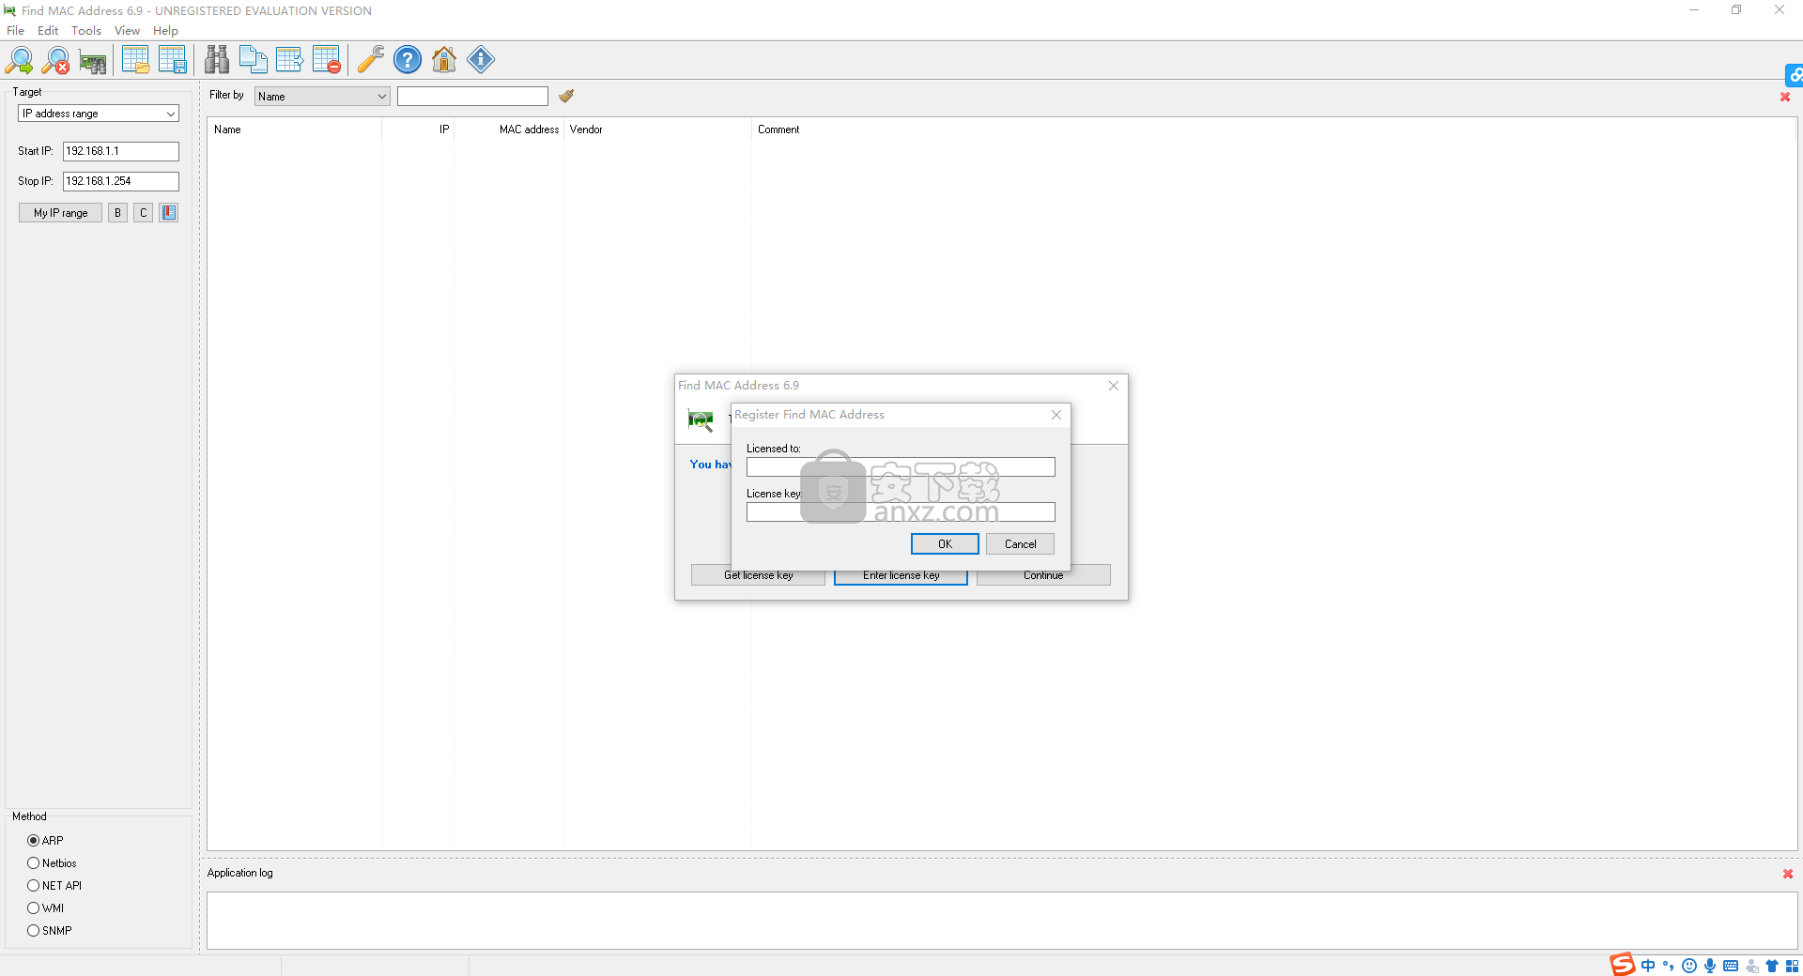Open my network card MAC address icon

coord(93,60)
